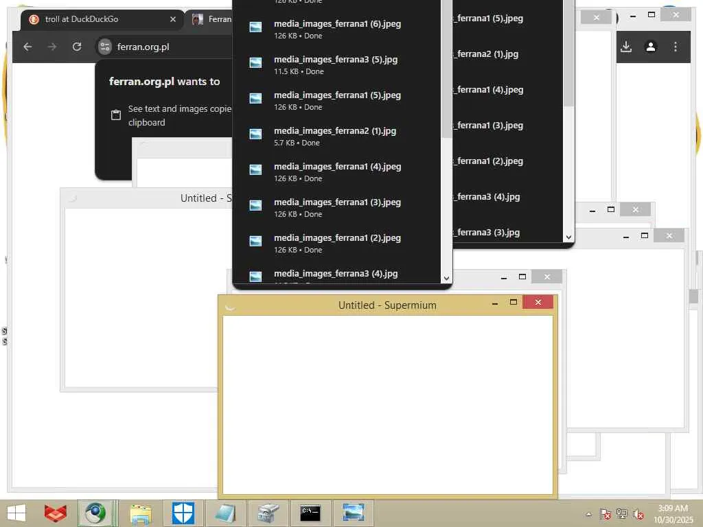Open the red fox icon on taskbar
703x527 pixels.
coord(55,513)
